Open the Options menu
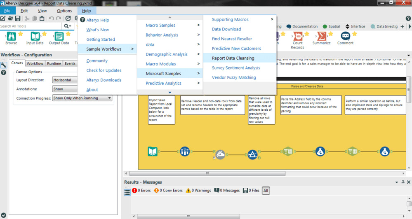This screenshot has height=219, width=412. click(64, 11)
